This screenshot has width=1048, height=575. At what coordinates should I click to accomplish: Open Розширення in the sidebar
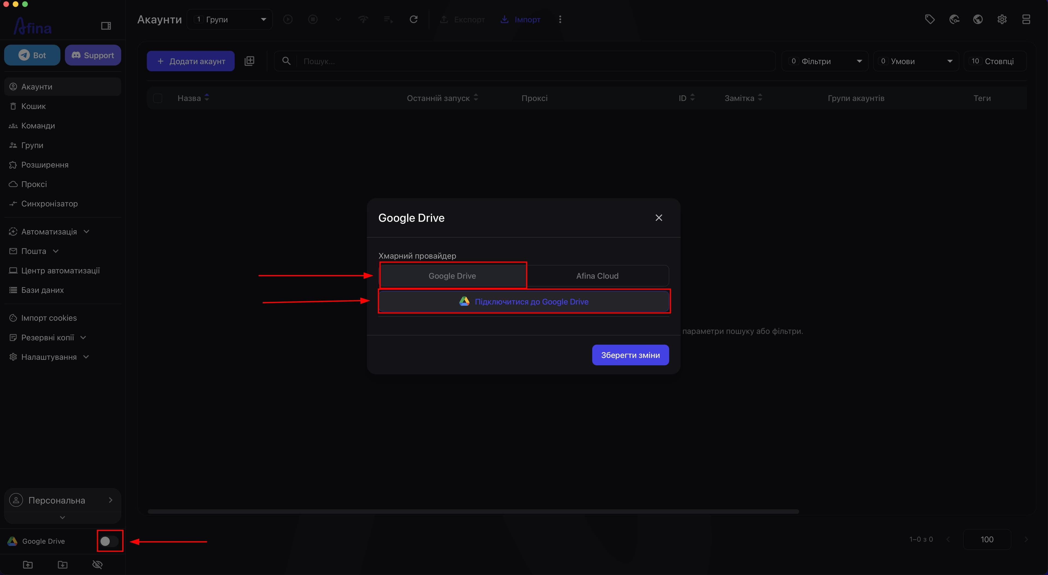pos(63,165)
